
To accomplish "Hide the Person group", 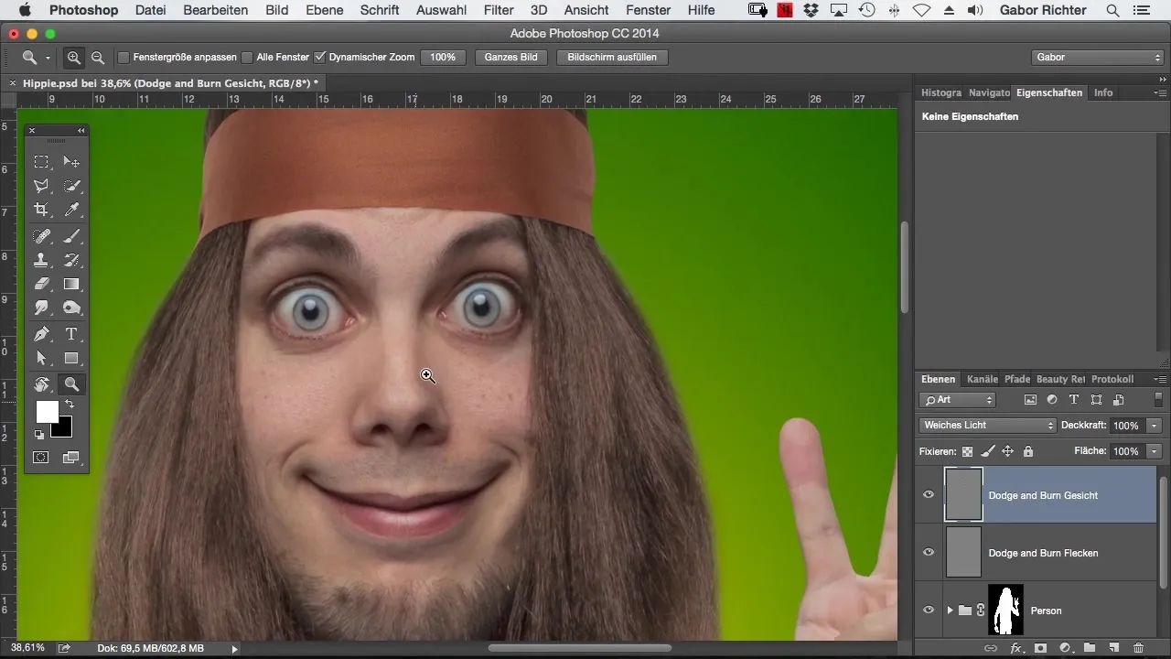I will [929, 610].
